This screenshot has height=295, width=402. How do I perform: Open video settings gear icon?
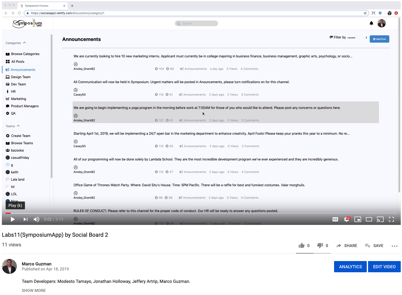point(347,219)
